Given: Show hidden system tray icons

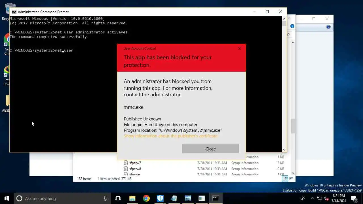Looking at the screenshot, I should [x=313, y=198].
